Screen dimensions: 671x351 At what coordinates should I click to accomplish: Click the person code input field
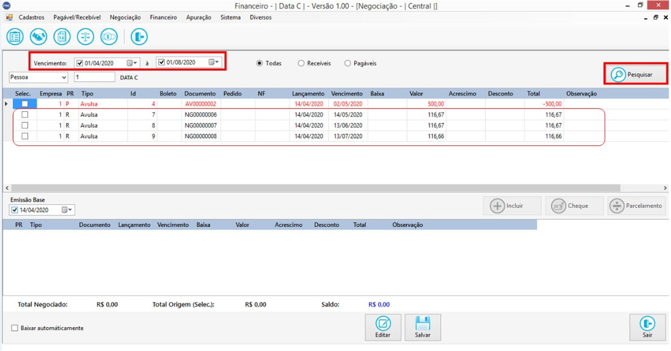tap(94, 77)
